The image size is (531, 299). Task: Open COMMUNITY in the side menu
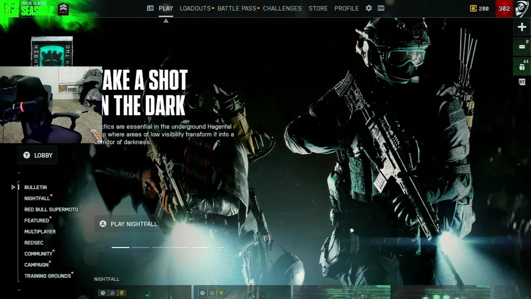point(38,254)
